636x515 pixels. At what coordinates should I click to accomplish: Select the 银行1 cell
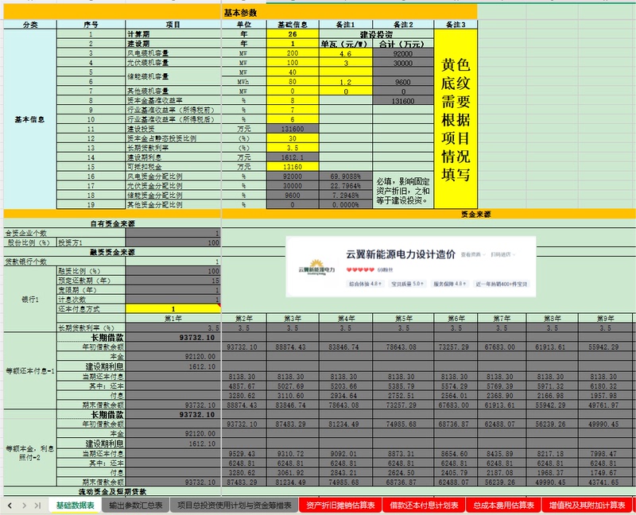pos(30,300)
